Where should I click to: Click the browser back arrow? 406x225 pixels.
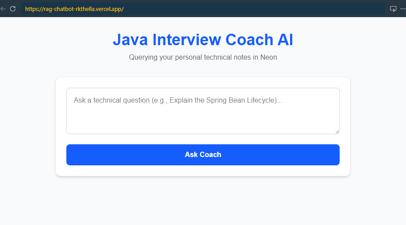3,9
